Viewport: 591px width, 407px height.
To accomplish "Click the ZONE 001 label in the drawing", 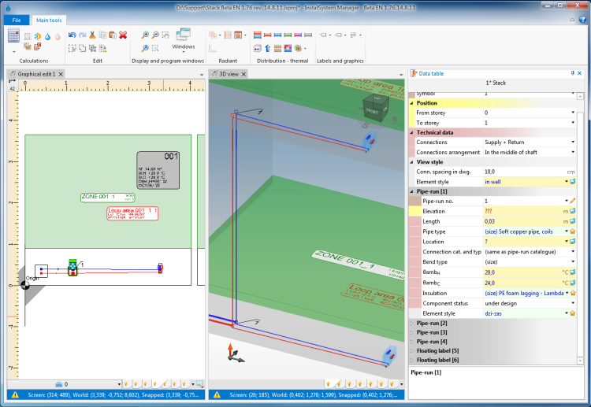I will [x=107, y=198].
